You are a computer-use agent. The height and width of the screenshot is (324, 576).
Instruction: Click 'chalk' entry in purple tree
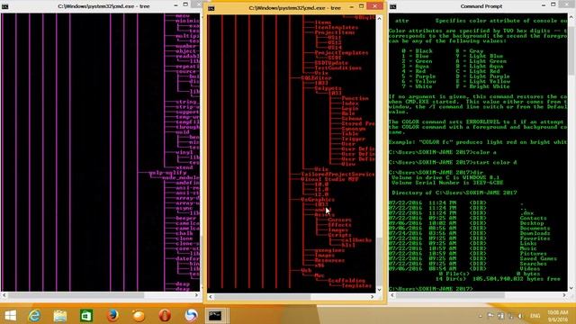184,233
